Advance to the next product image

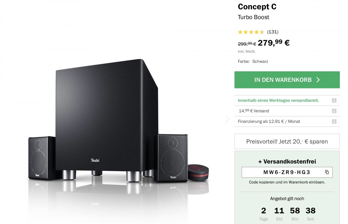tap(227, 119)
